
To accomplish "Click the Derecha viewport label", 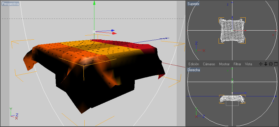I will (193, 70).
